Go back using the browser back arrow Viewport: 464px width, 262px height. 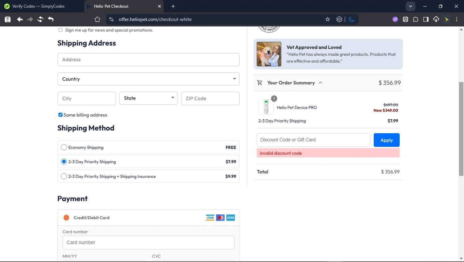(x=20, y=19)
